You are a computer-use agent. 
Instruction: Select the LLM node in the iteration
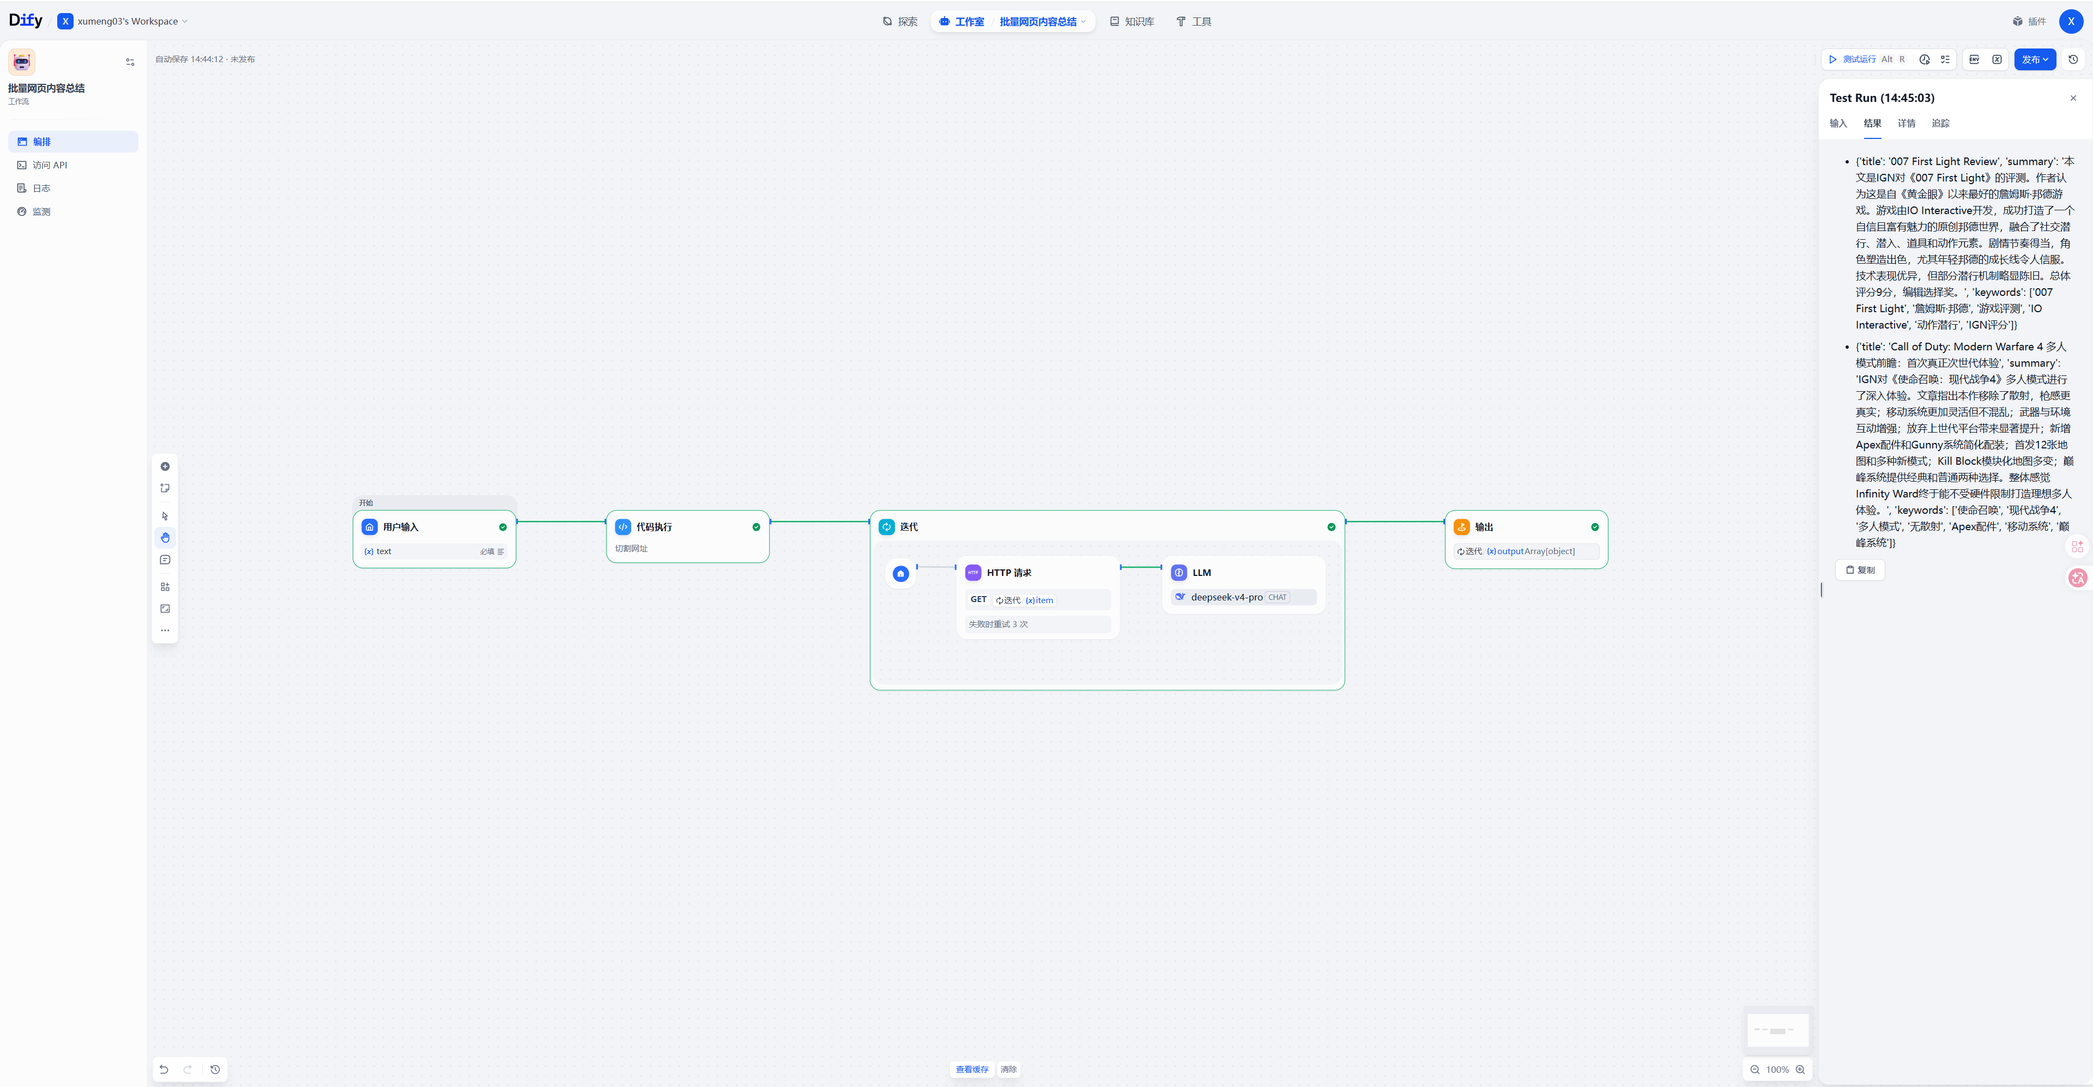pos(1244,584)
